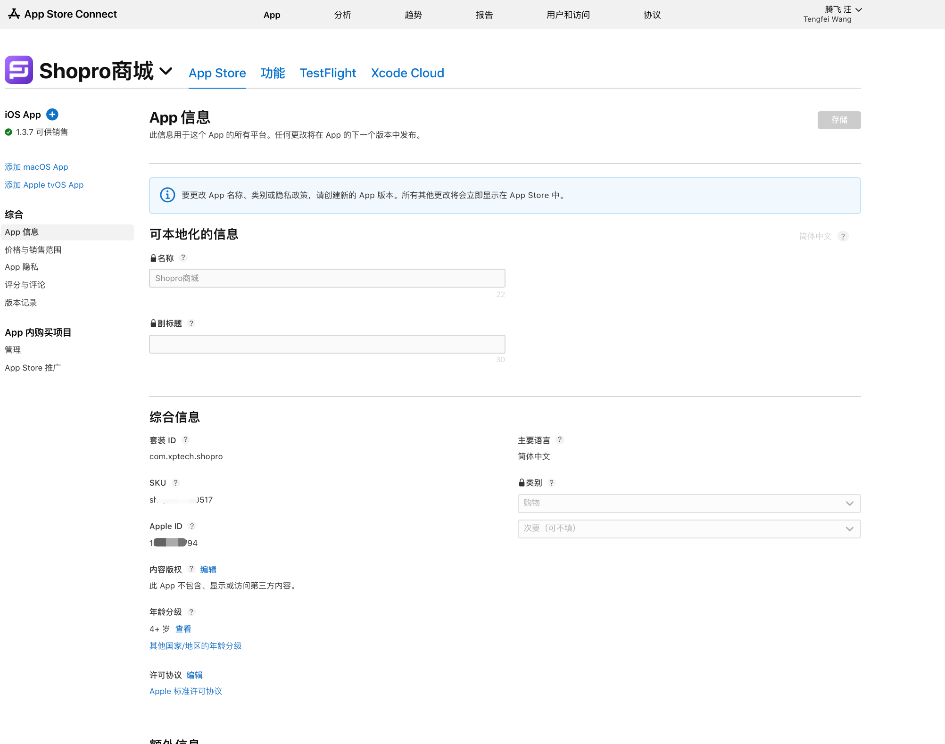Click help icon next to 简体中文 language
The height and width of the screenshot is (744, 945).
click(x=843, y=236)
